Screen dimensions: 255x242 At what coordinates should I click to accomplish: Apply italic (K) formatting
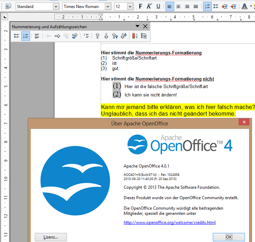(x=149, y=7)
